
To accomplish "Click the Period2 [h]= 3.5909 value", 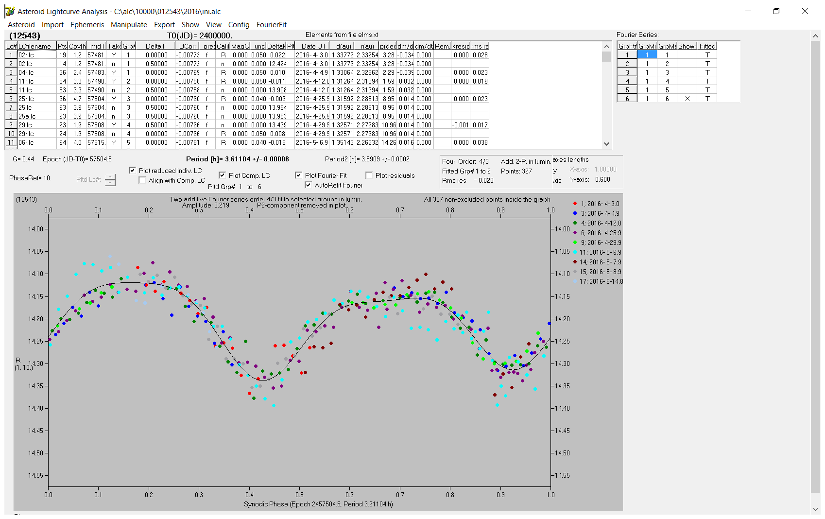I will point(367,159).
